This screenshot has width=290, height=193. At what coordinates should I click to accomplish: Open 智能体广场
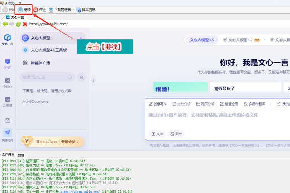36,63
